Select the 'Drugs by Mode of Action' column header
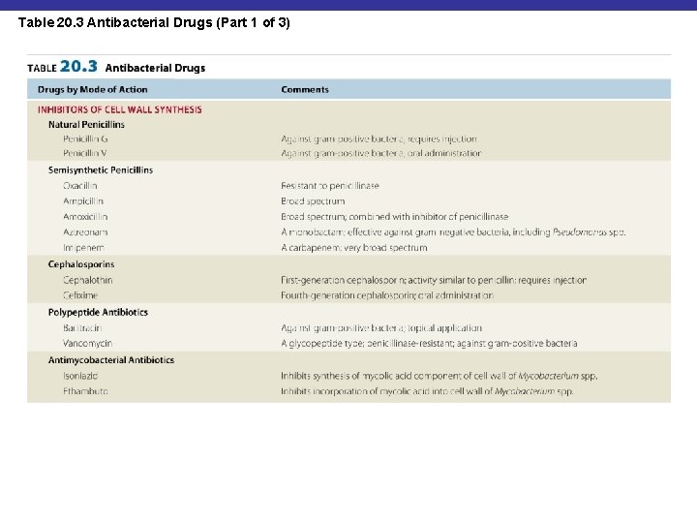The width and height of the screenshot is (697, 523). coord(93,89)
